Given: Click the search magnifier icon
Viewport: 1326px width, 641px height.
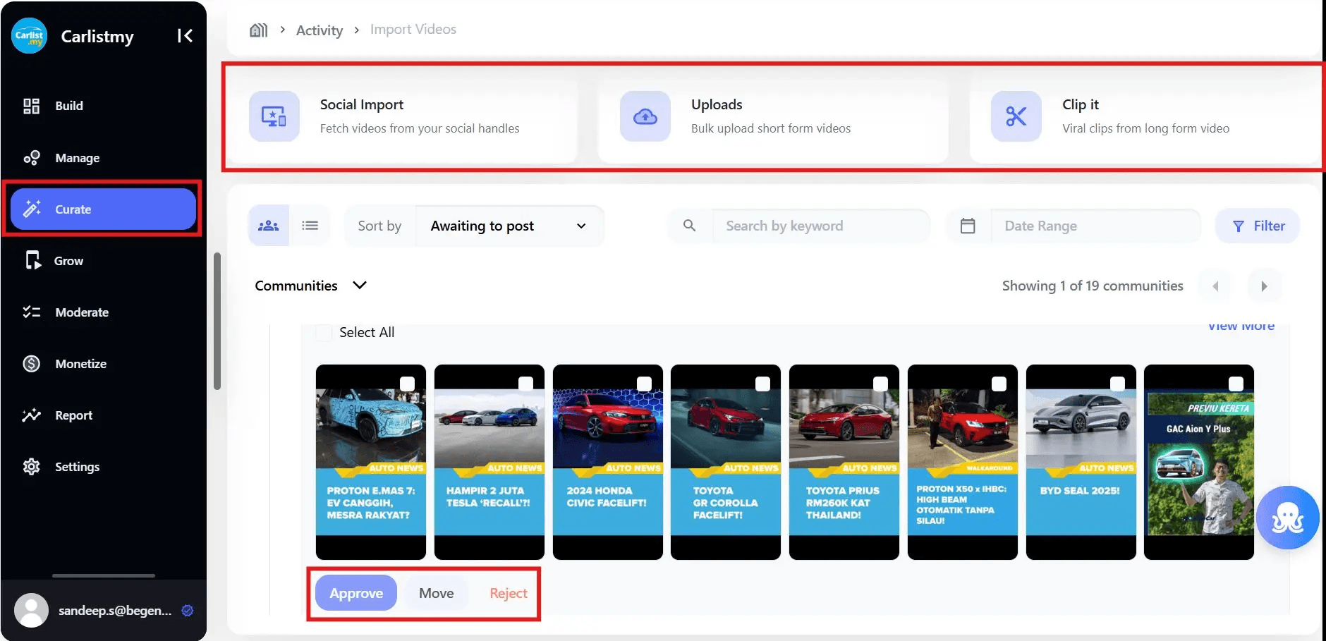Looking at the screenshot, I should pos(690,226).
